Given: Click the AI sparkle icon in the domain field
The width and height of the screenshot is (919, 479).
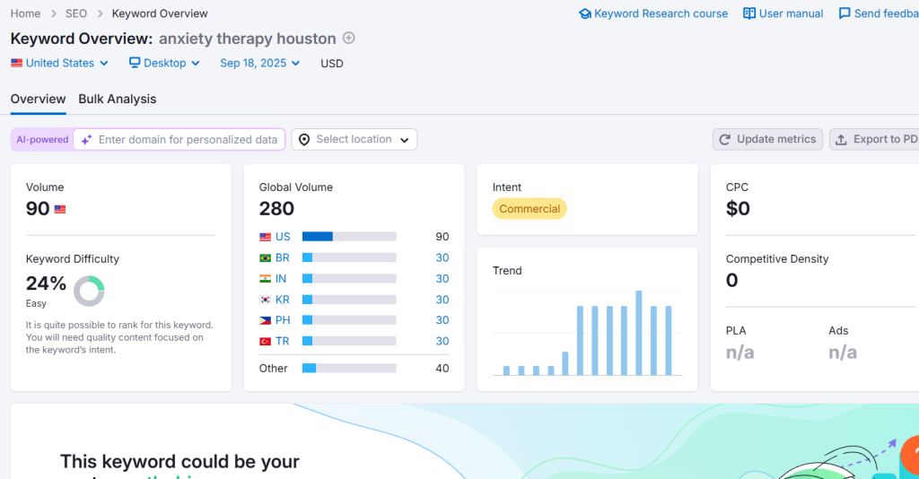Looking at the screenshot, I should click(86, 140).
